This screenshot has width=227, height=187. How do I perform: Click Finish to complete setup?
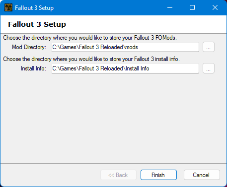click(x=158, y=175)
